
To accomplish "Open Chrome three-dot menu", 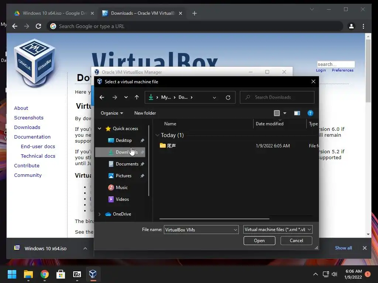I will pos(363,26).
